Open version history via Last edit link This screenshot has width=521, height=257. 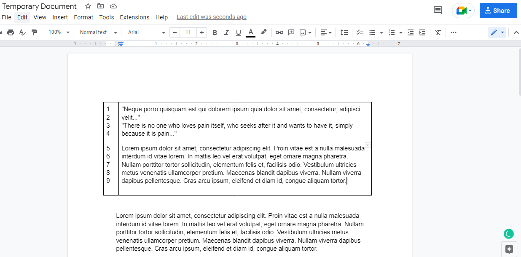211,17
